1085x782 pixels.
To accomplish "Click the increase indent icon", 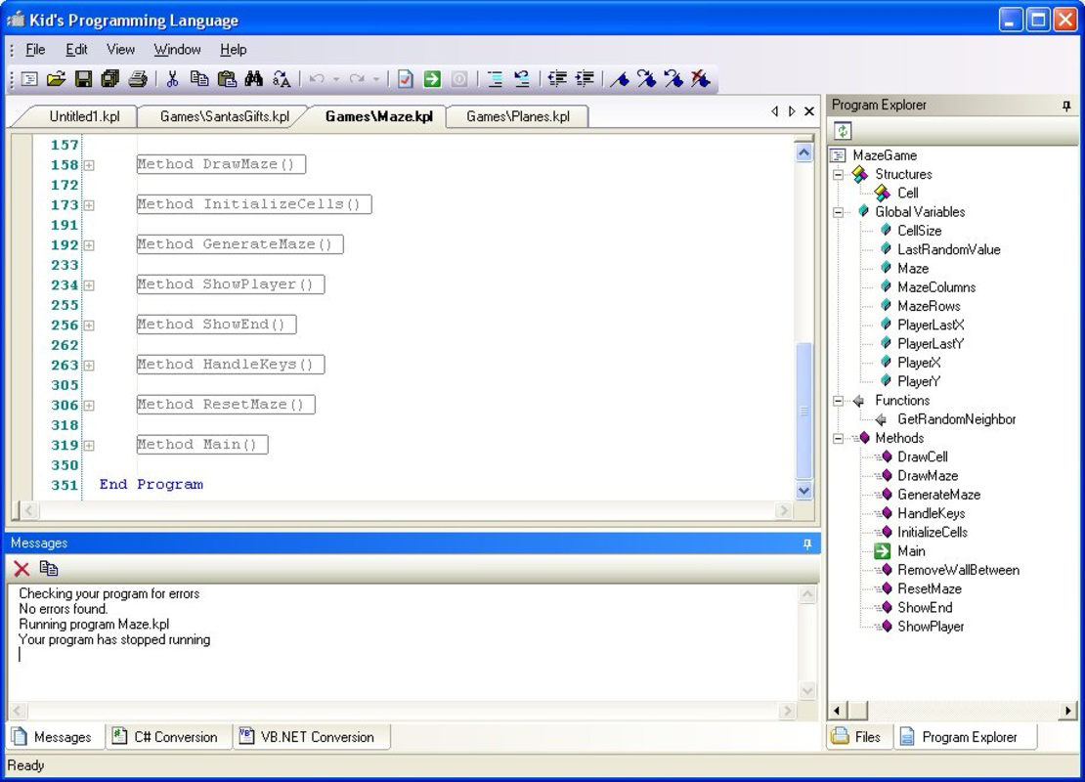I will point(585,79).
